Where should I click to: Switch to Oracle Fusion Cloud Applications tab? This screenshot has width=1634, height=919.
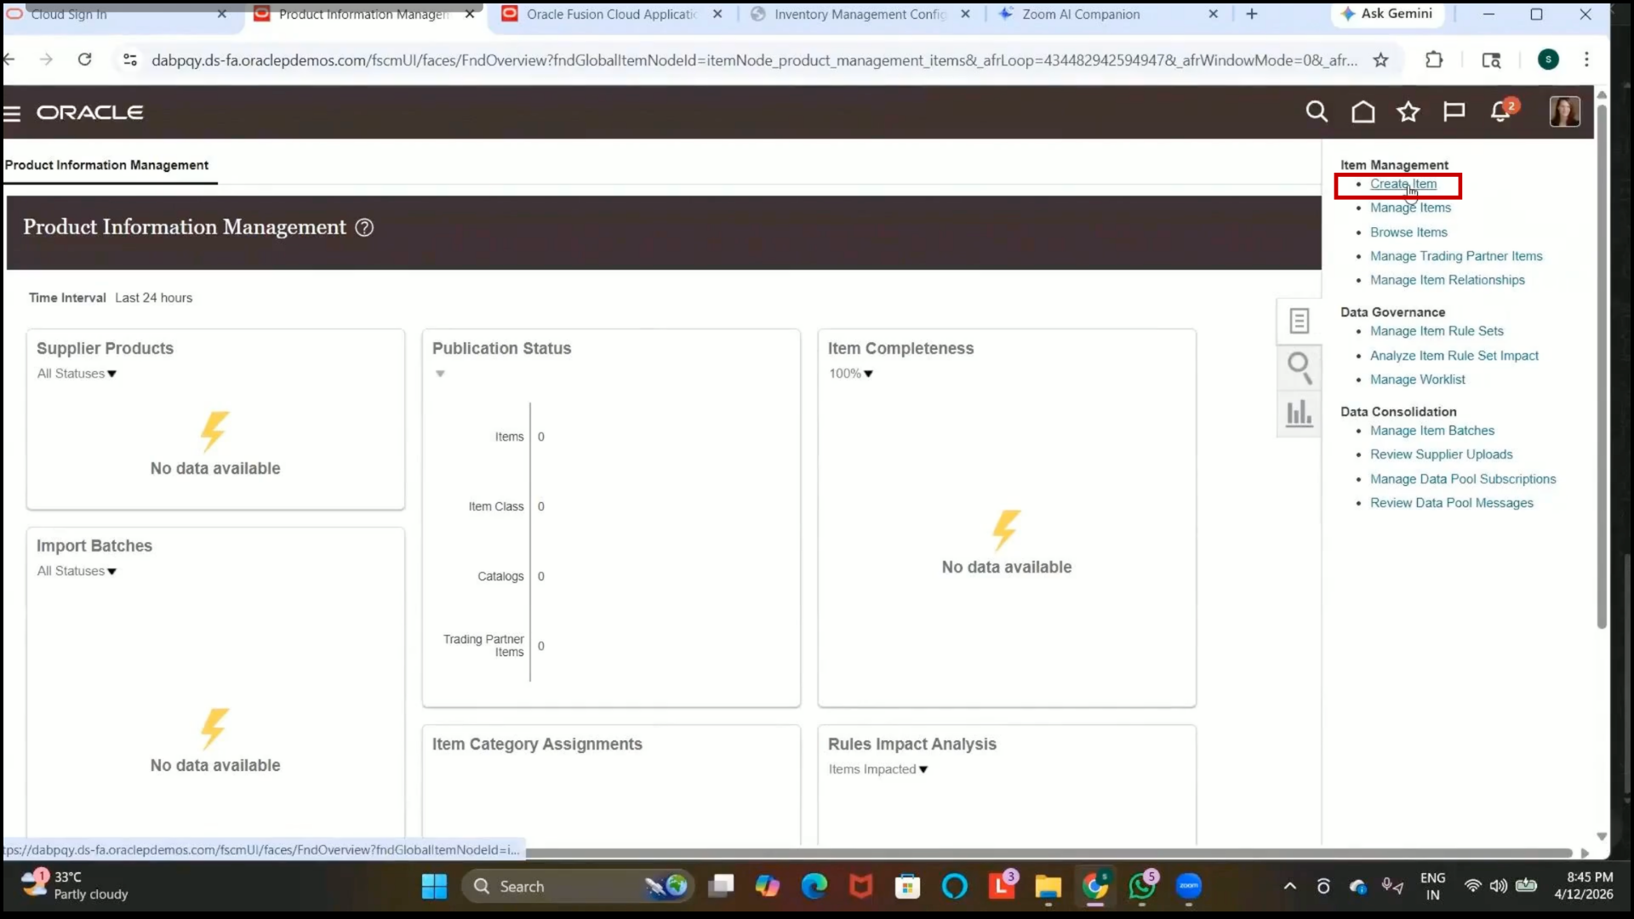tap(612, 14)
